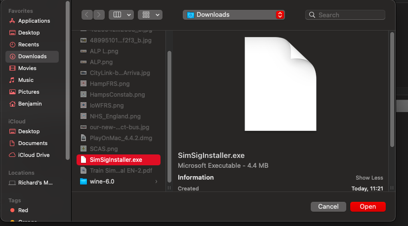Click the file list scrollbar
The height and width of the screenshot is (226, 408).
169,116
